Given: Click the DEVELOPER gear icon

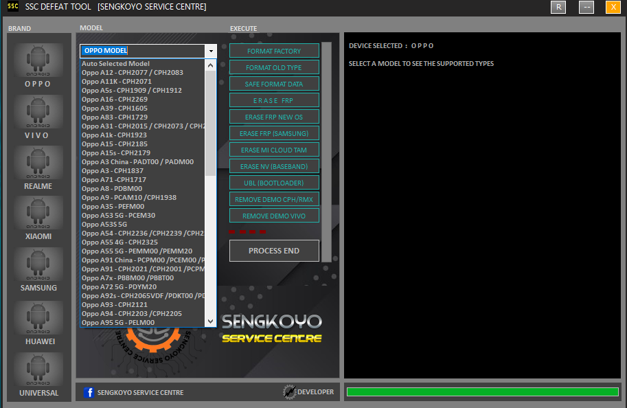Looking at the screenshot, I should [290, 392].
